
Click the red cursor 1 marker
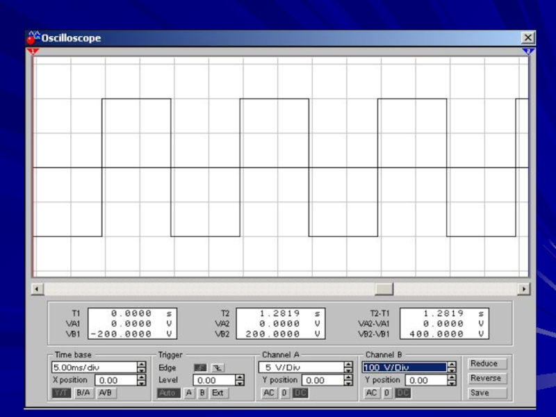[x=31, y=51]
